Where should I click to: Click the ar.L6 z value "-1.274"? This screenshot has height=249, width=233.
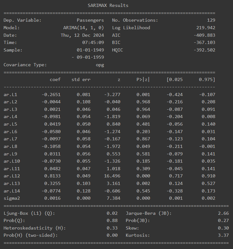pyautogui.click(x=112, y=132)
